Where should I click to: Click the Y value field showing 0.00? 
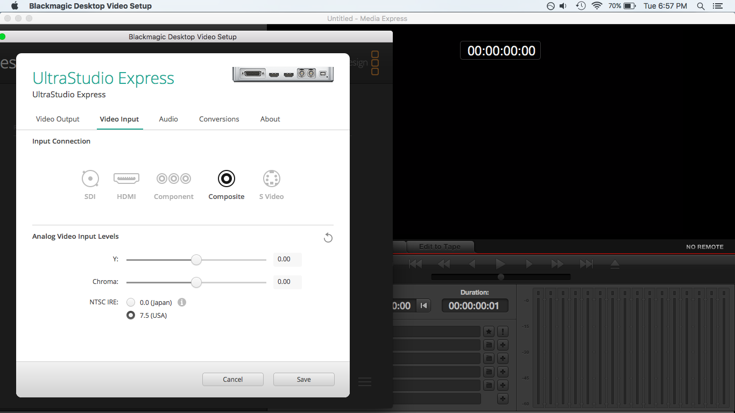(x=287, y=259)
